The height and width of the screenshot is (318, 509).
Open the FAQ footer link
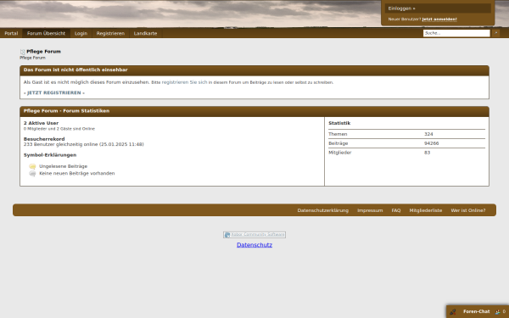click(396, 210)
